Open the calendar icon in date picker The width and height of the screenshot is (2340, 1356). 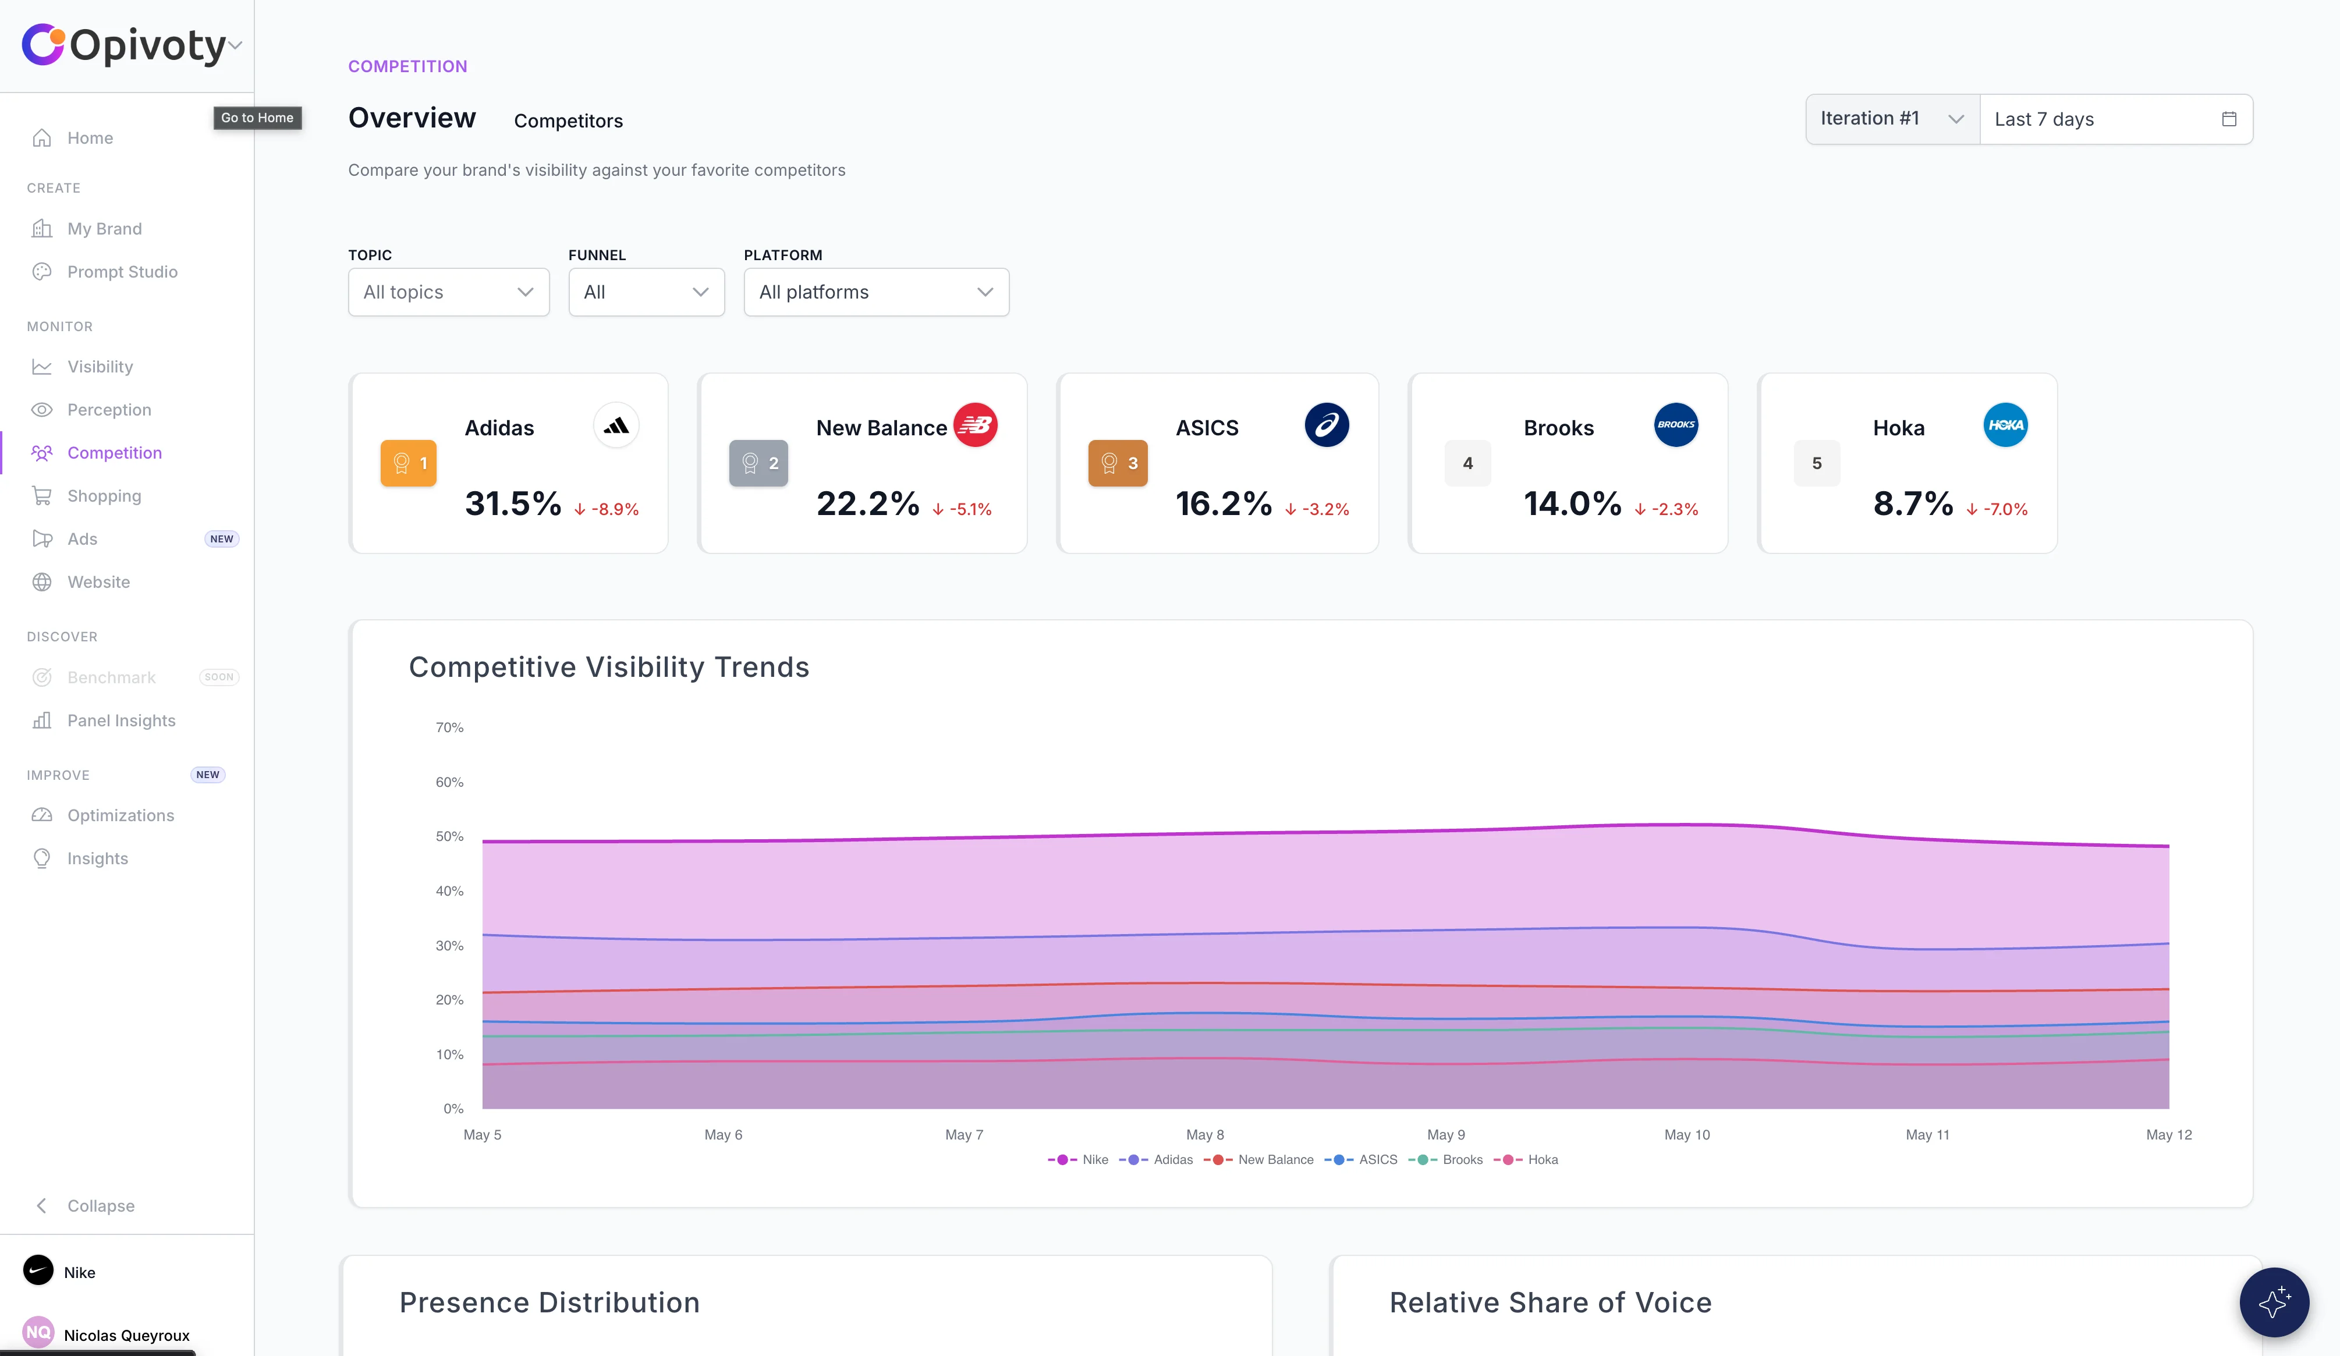coord(2229,119)
